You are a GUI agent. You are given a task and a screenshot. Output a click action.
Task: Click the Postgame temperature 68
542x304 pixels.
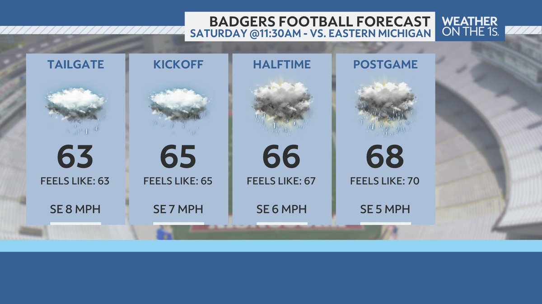[385, 156]
